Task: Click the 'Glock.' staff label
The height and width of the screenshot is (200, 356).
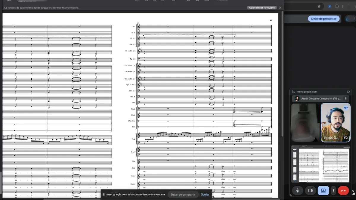Action: [133, 115]
